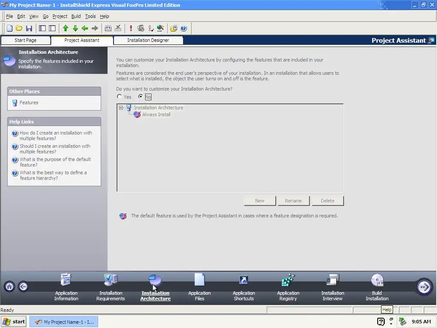Open 'purpose of the default feature' help link
The height and width of the screenshot is (328, 437).
55,162
